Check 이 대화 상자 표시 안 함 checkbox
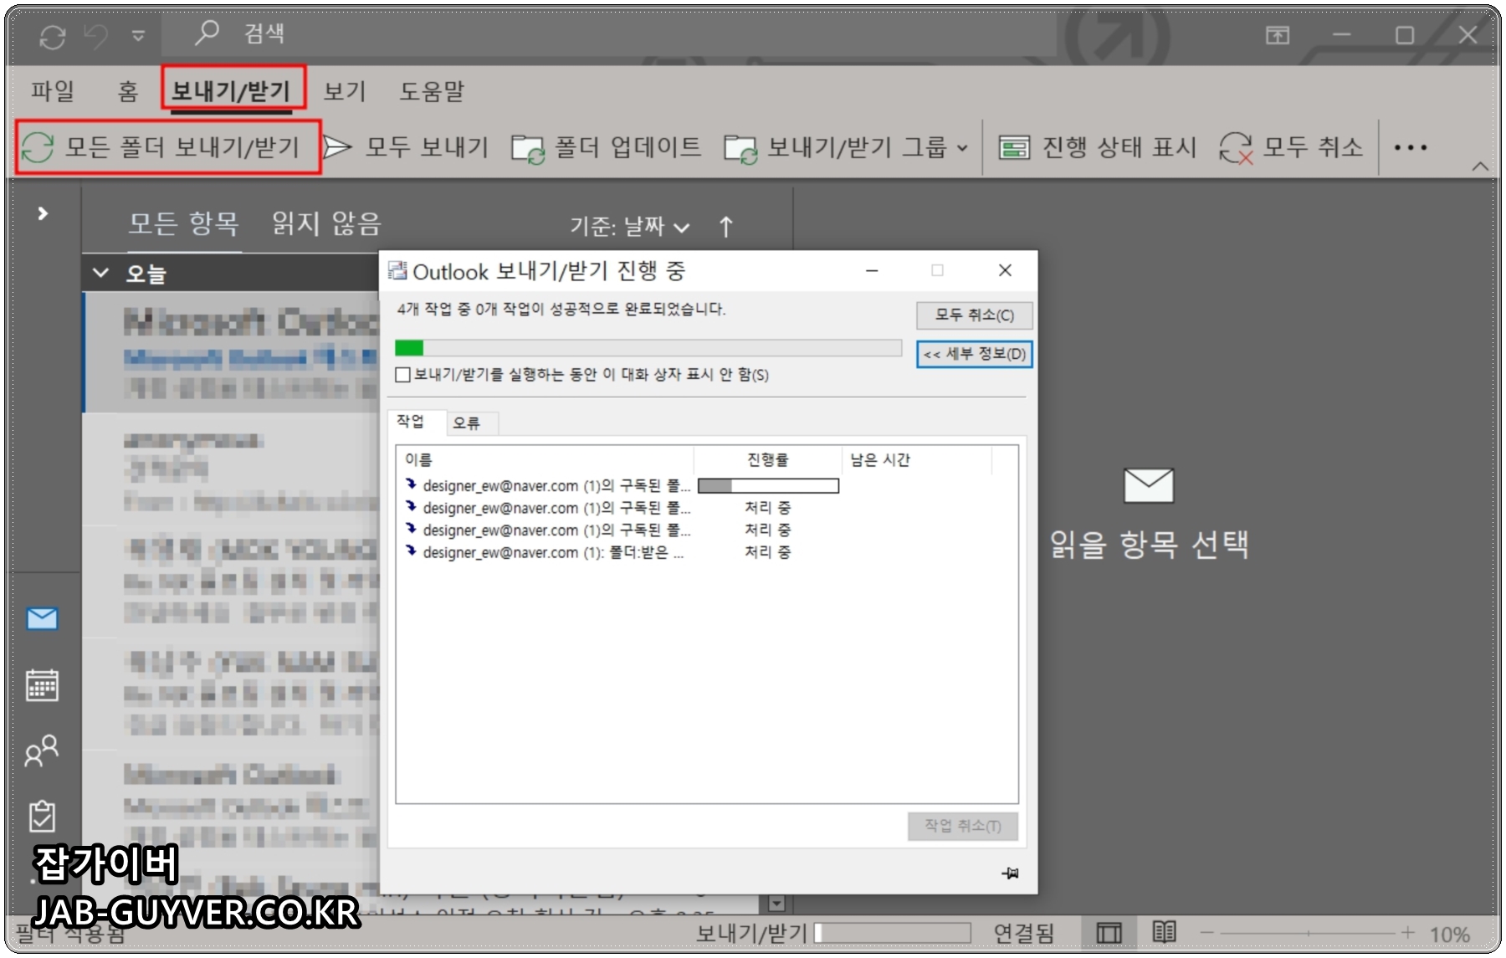The image size is (1506, 958). [x=402, y=375]
